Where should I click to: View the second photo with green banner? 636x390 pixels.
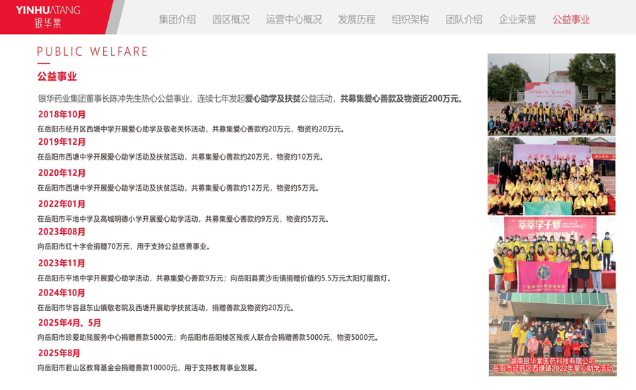(551, 177)
